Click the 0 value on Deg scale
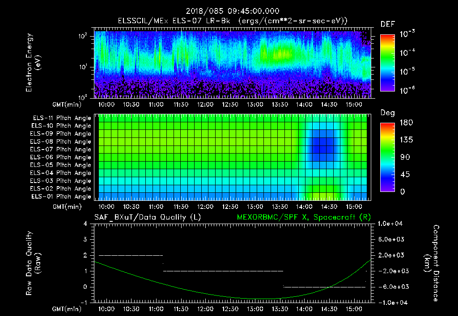 (x=403, y=192)
